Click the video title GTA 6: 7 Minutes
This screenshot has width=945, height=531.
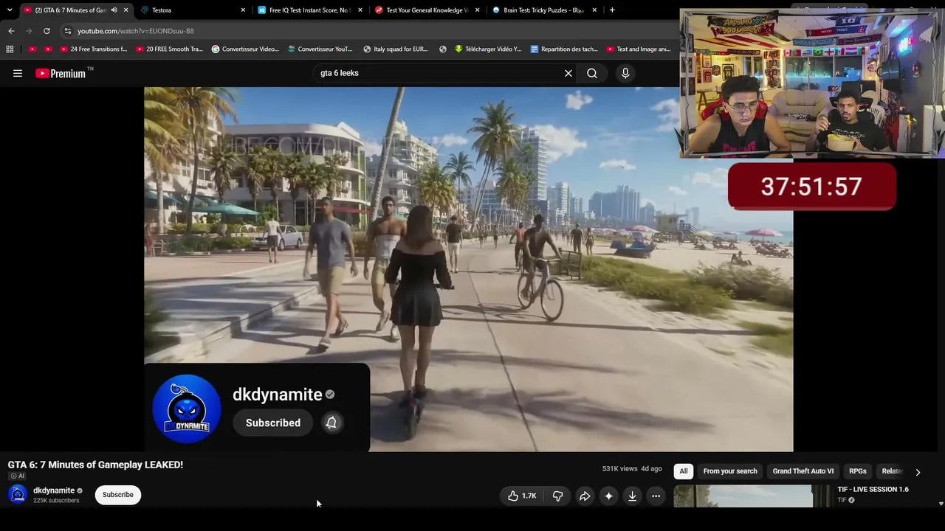tap(95, 465)
